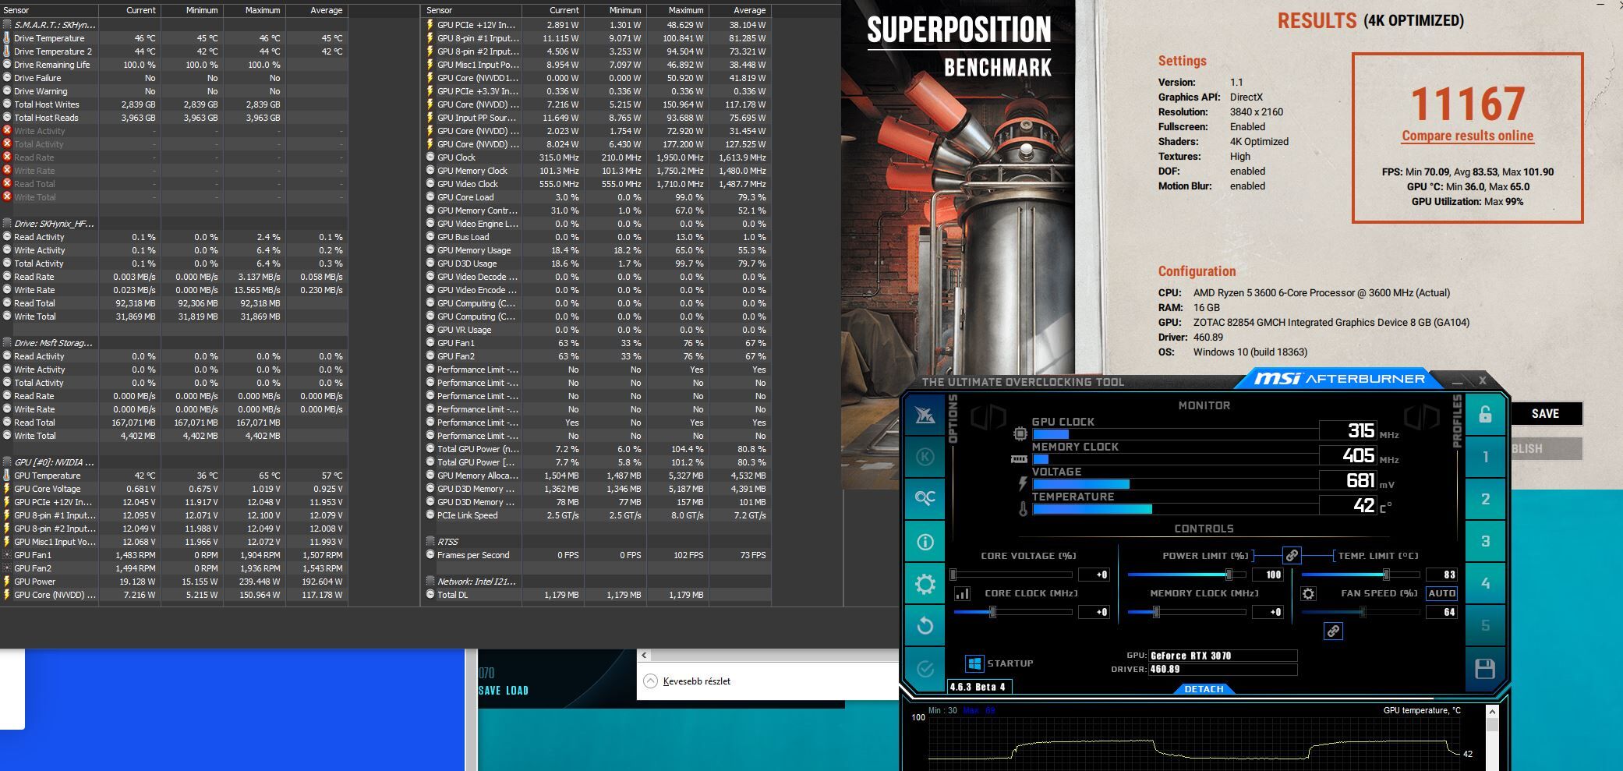Open Afterburner settings gear in the sidebar
The width and height of the screenshot is (1623, 771).
point(925,584)
